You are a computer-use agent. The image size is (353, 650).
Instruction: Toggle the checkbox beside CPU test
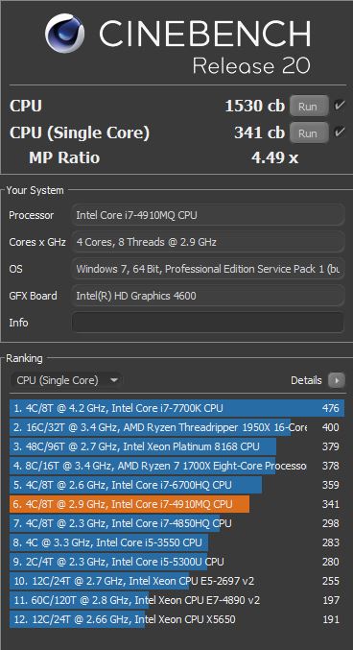(340, 107)
